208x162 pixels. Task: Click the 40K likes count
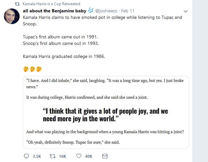[89, 156]
